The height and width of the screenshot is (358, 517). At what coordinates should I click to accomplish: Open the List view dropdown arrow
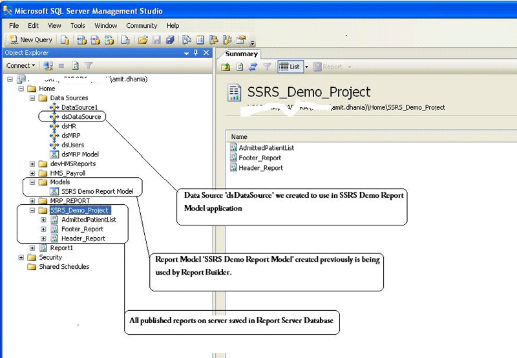click(306, 67)
